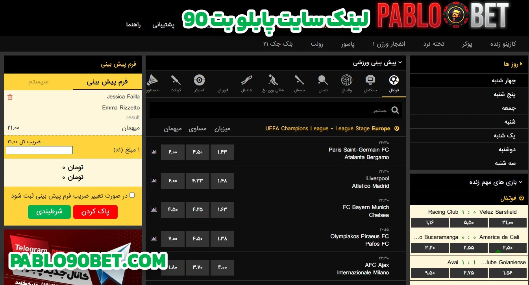Click the bet amount input field

tap(39, 150)
